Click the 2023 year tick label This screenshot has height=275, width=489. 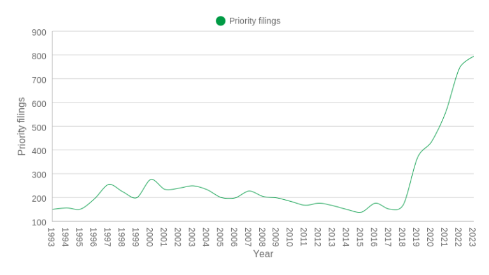pos(472,237)
